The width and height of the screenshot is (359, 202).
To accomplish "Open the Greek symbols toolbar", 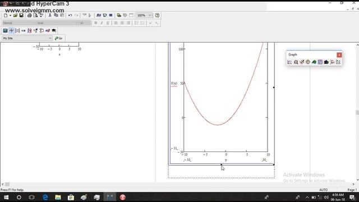I will 48,30.
